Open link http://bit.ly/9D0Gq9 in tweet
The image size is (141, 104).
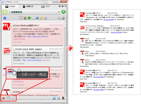(x=32, y=60)
